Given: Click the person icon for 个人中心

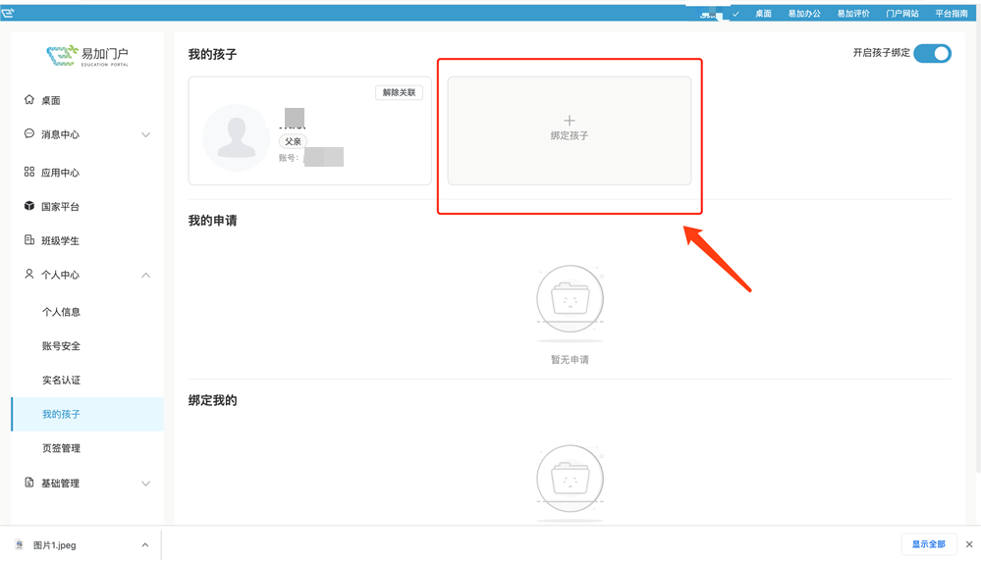Looking at the screenshot, I should point(28,274).
